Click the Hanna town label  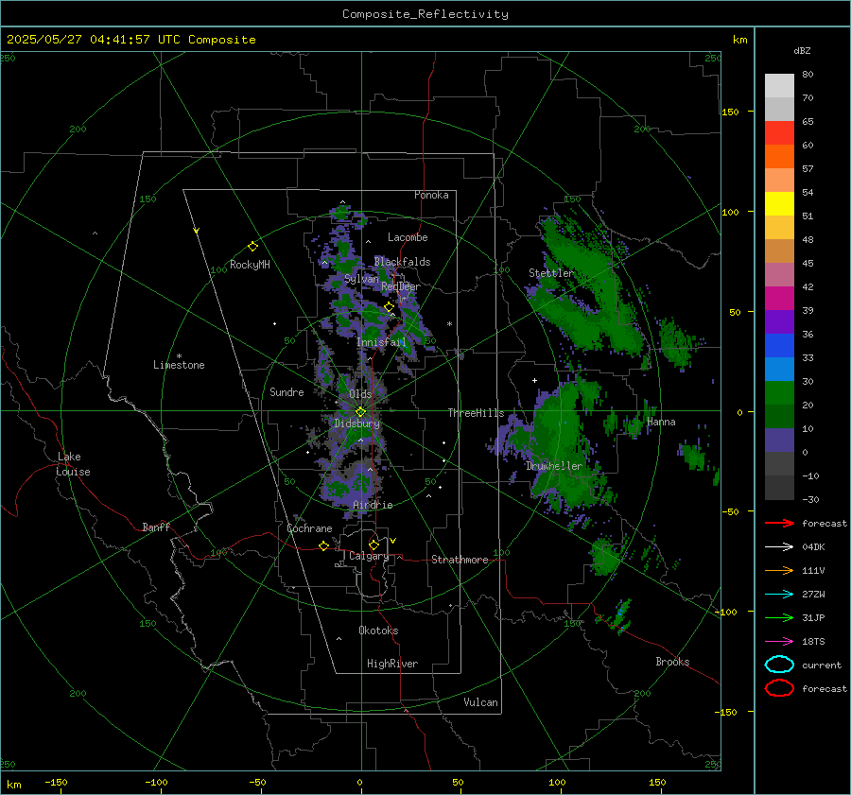pos(661,422)
